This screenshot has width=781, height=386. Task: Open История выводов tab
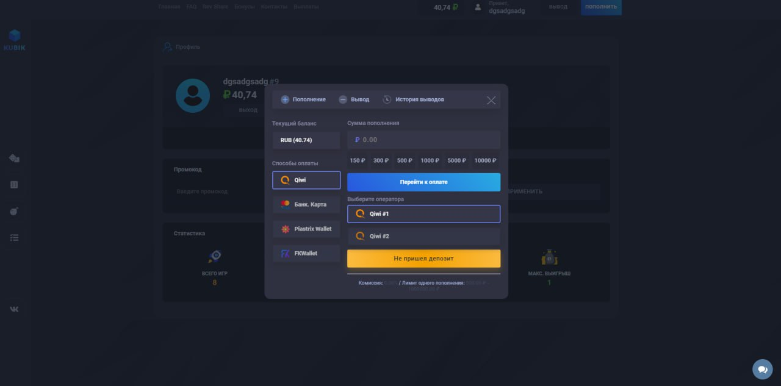pyautogui.click(x=413, y=99)
